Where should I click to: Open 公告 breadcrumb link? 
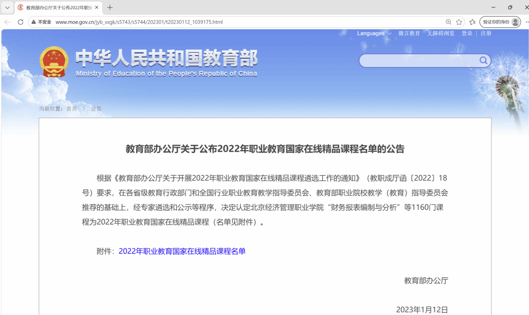click(96, 109)
